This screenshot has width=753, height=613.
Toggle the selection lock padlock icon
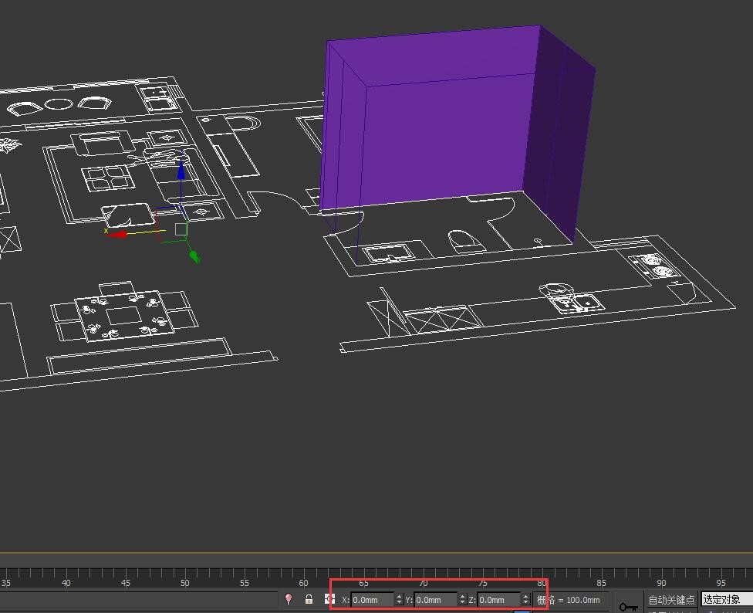pos(309,598)
